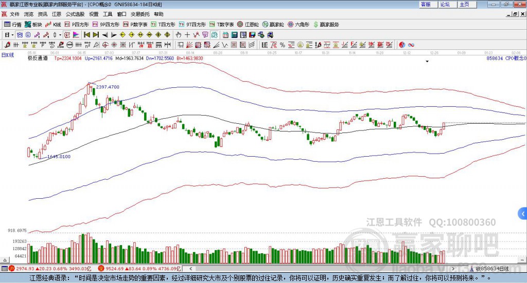Open the 板块 sector list
This screenshot has height=283, width=527.
33,25
